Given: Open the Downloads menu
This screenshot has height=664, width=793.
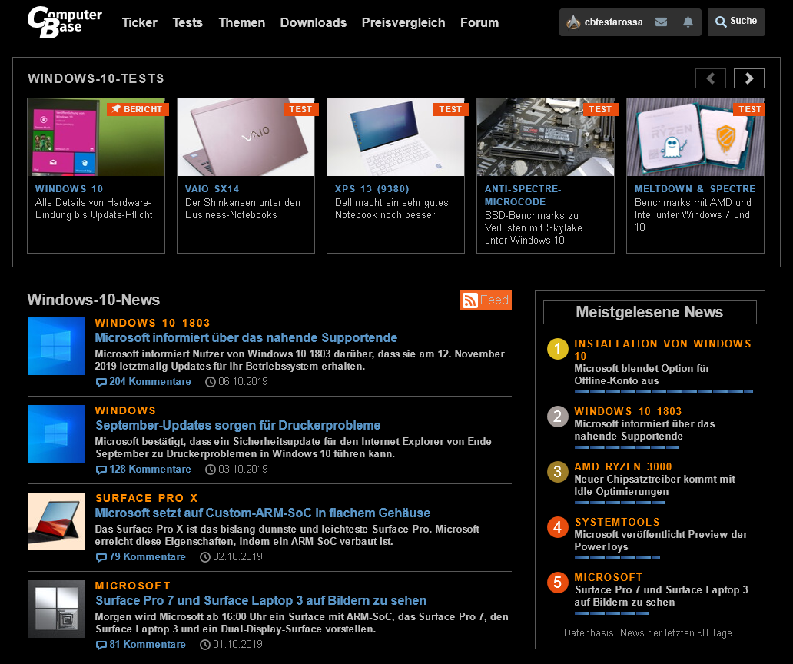Looking at the screenshot, I should coord(314,23).
